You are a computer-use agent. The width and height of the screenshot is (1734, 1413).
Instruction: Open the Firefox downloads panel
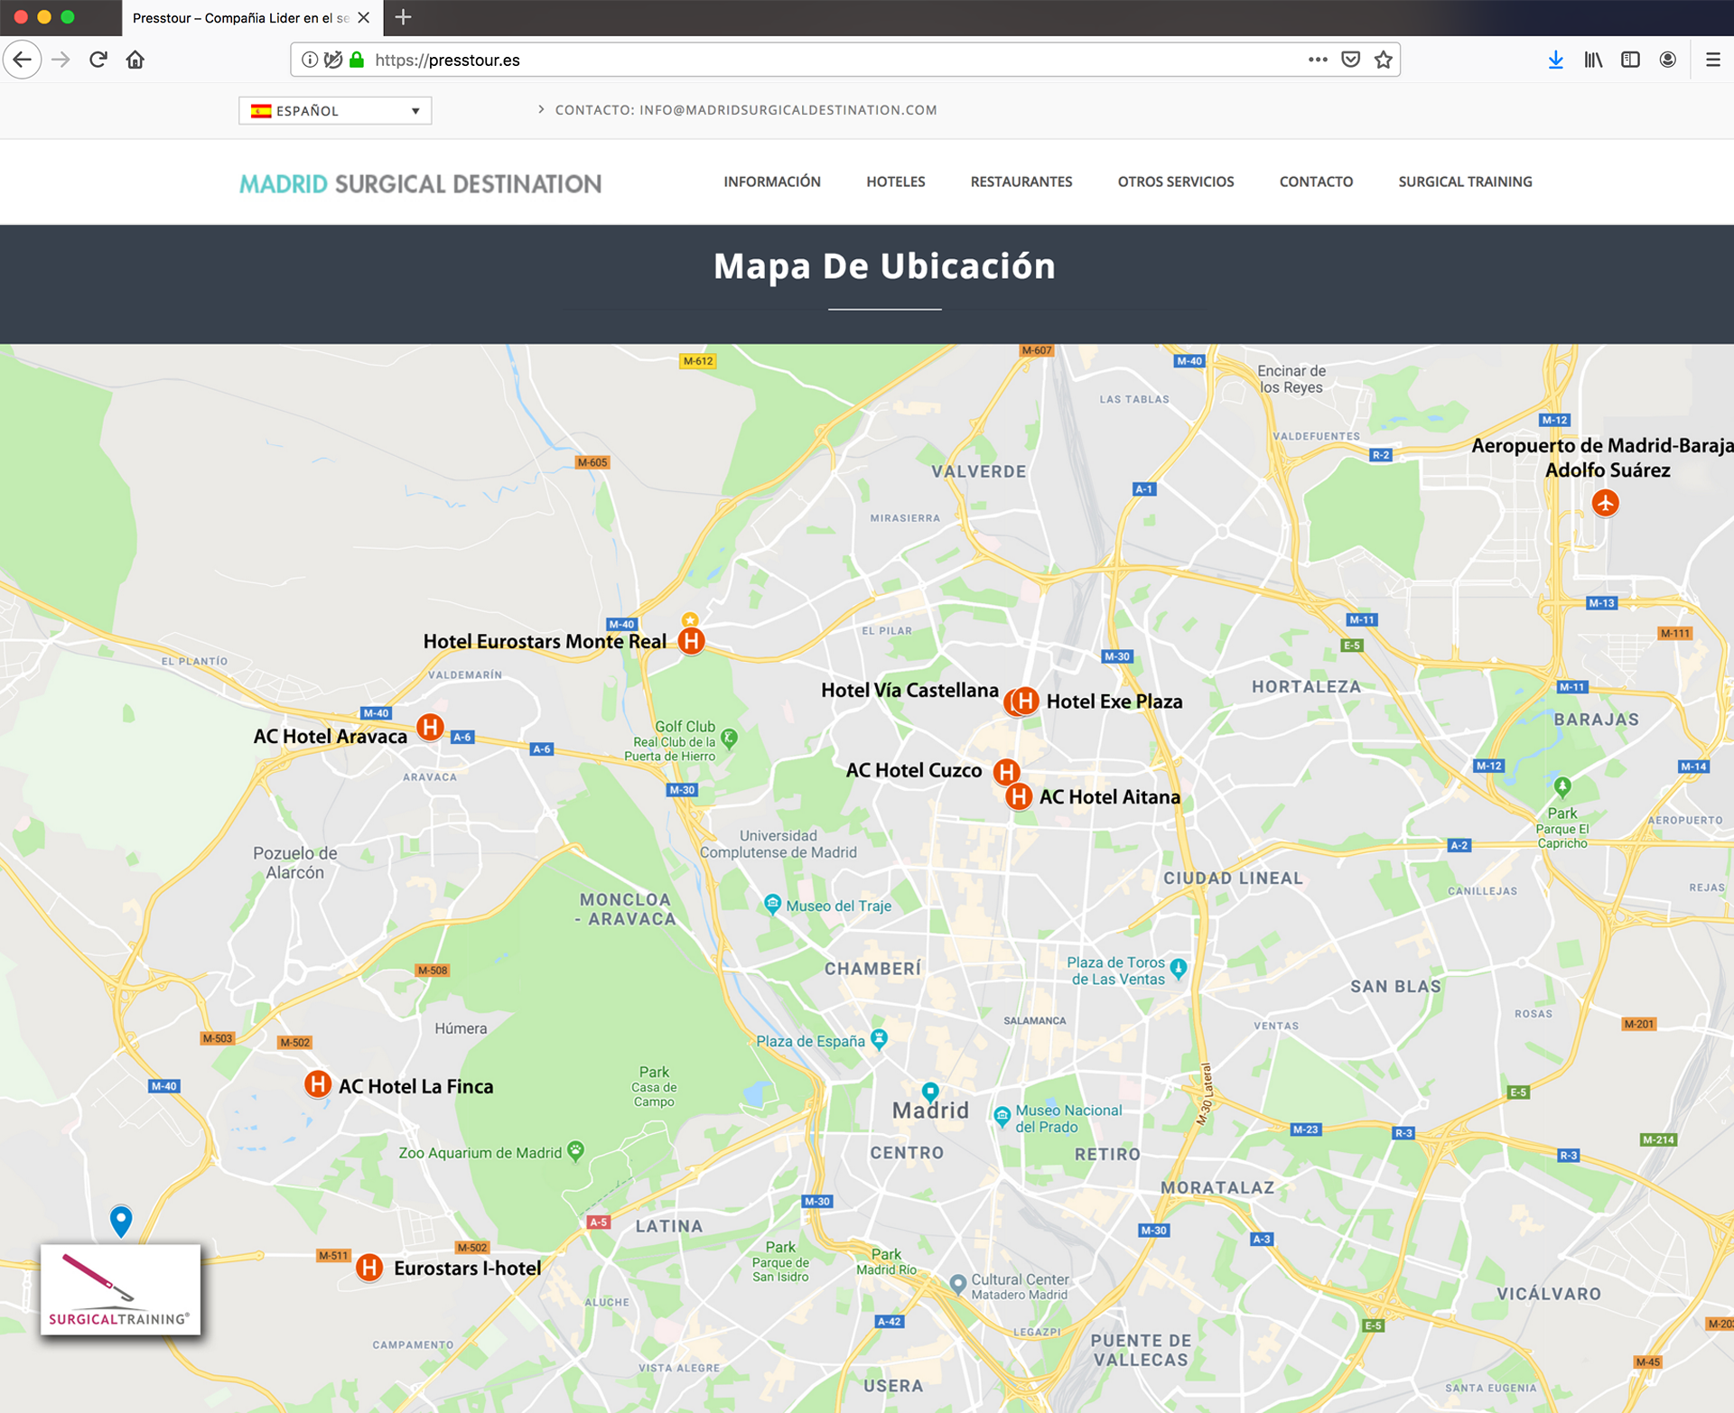tap(1555, 60)
